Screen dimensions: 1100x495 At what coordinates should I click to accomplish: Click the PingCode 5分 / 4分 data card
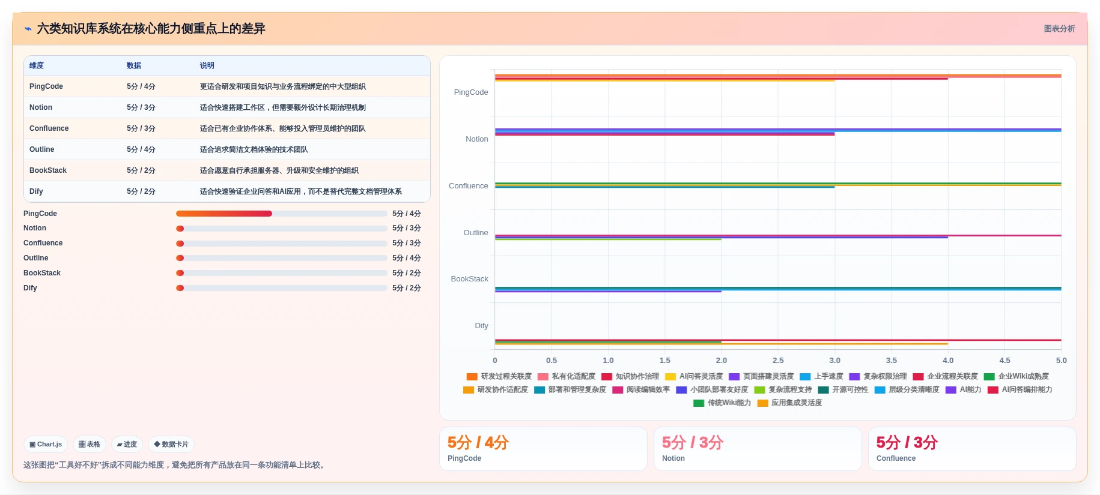(543, 449)
